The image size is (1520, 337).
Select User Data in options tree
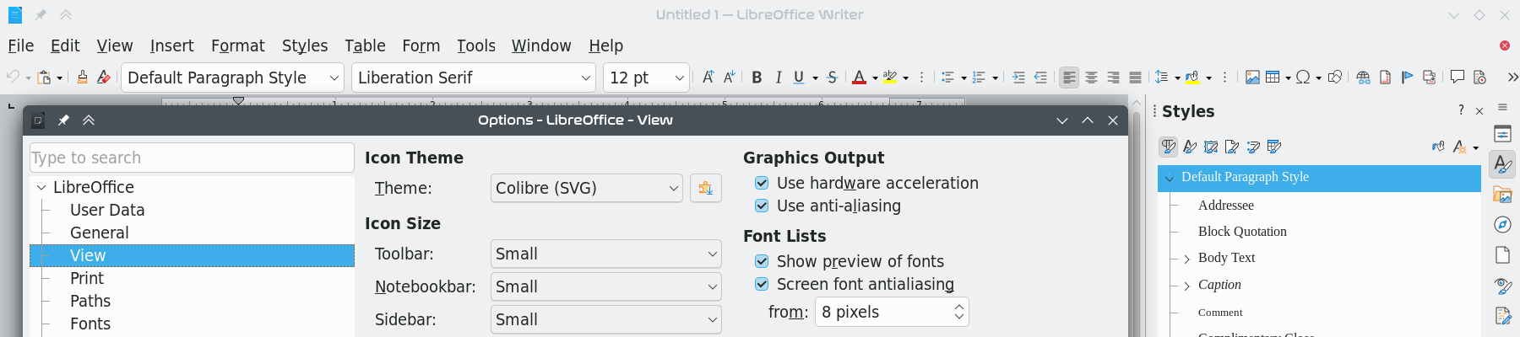click(x=107, y=210)
